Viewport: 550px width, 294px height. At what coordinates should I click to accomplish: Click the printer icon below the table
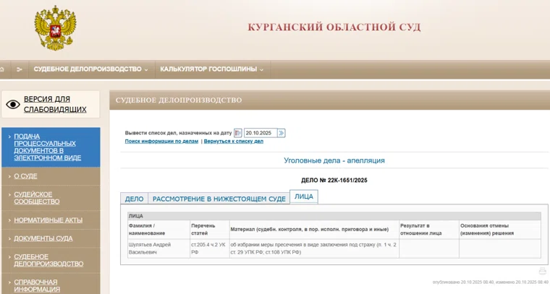(542, 271)
